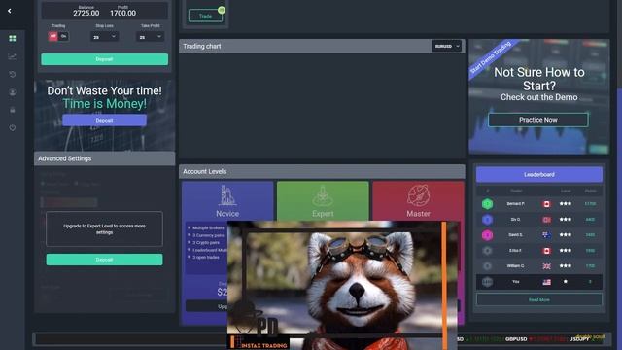
Task: Click the GBPUSD ticker entry
Action: coord(516,339)
